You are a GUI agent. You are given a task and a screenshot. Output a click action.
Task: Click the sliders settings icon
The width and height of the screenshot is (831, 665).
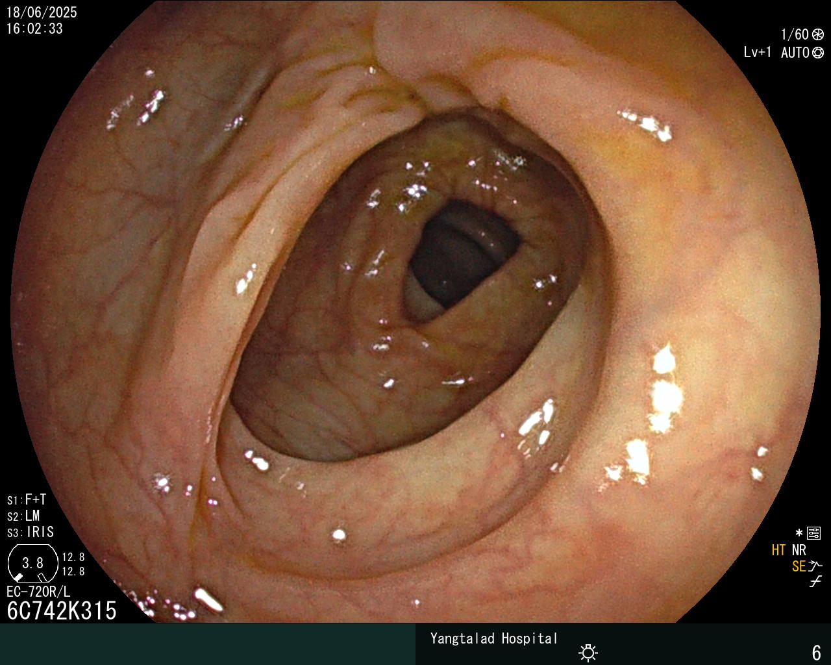tap(814, 533)
